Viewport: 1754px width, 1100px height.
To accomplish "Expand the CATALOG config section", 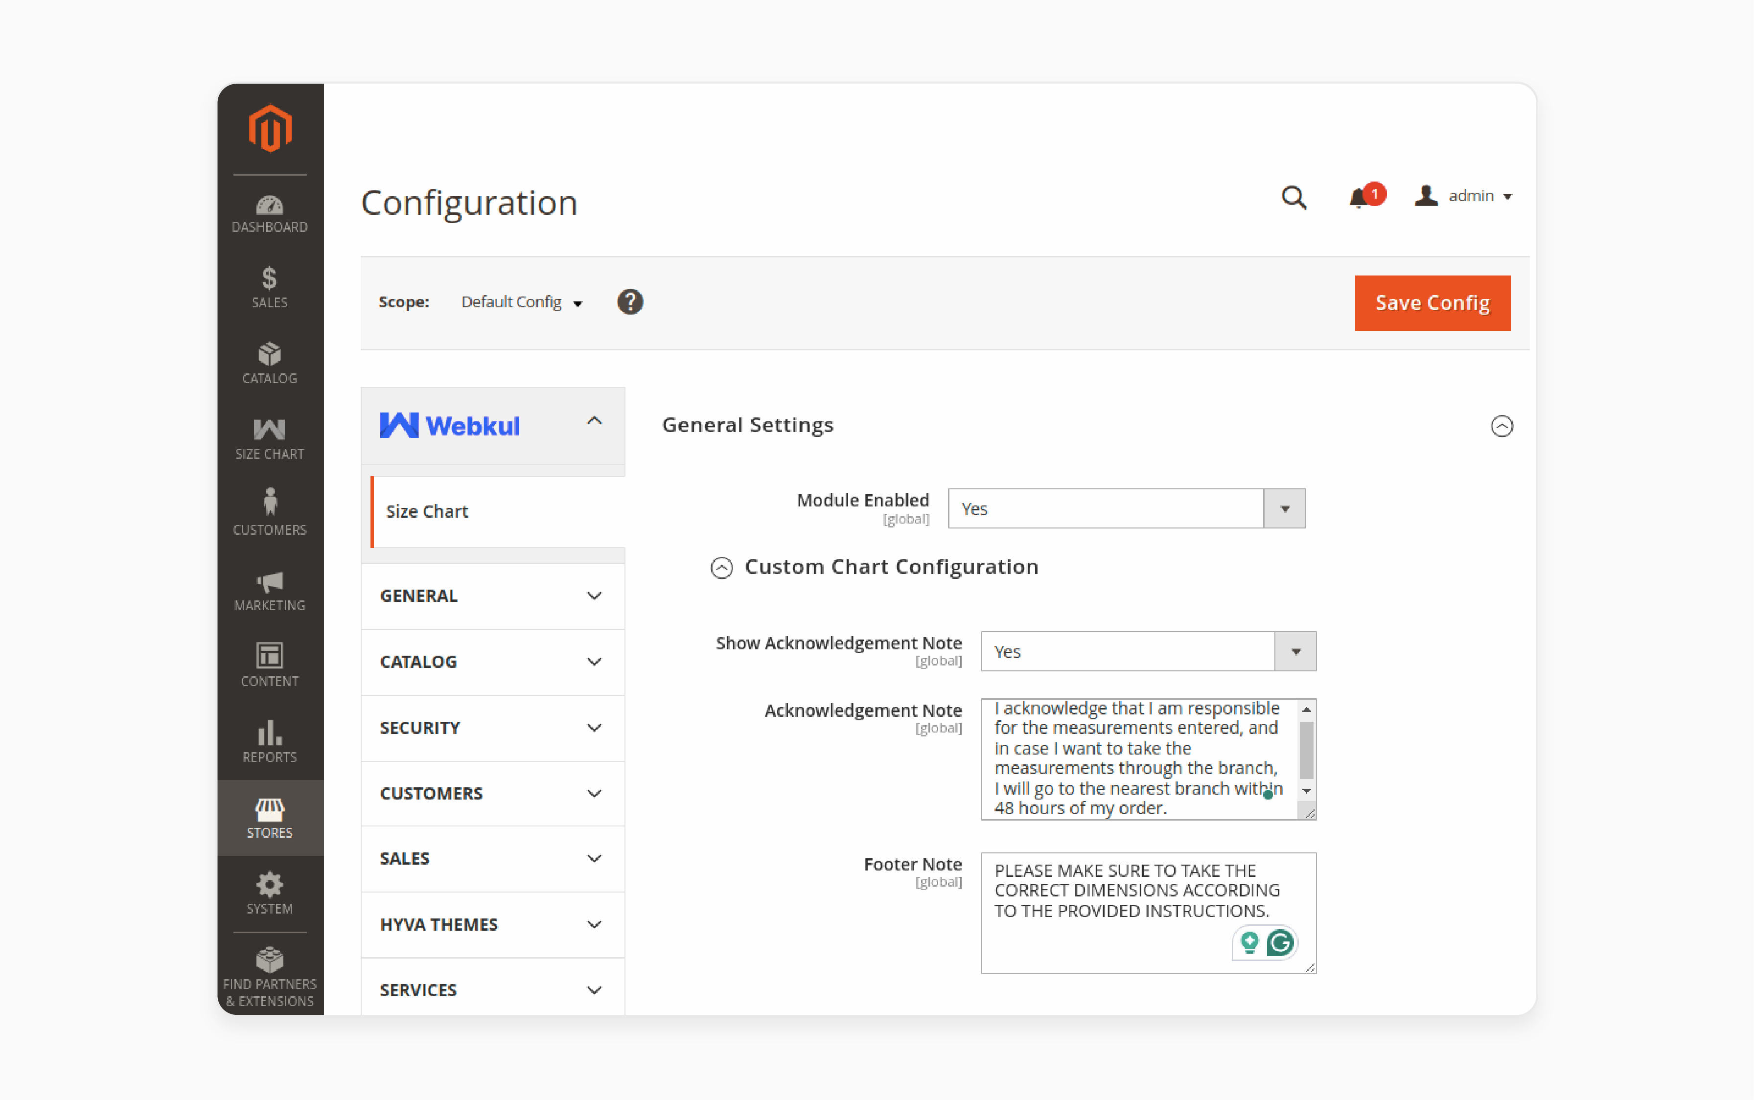I will coord(492,662).
